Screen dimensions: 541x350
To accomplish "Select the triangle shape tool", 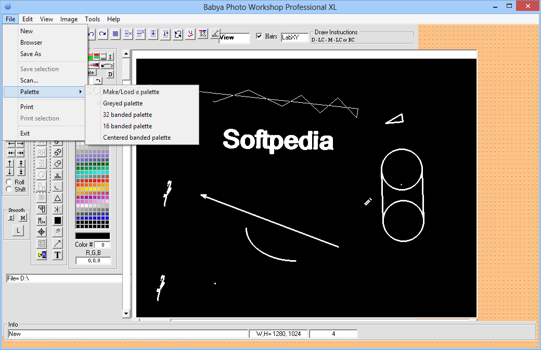I will click(x=58, y=198).
